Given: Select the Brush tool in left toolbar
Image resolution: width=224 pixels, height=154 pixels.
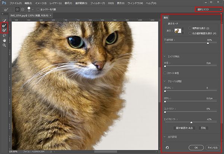Looking at the screenshot, I should [x=4, y=31].
